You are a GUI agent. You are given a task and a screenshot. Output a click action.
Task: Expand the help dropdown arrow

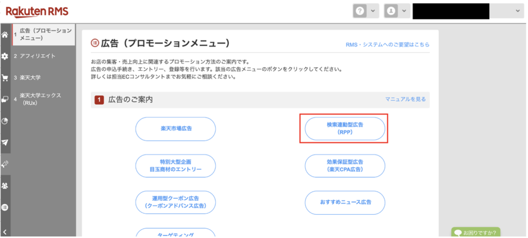(x=373, y=11)
